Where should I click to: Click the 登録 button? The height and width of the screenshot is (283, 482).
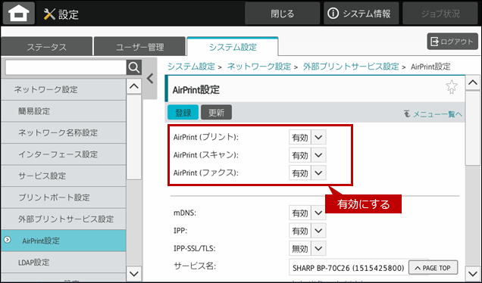[x=183, y=112]
